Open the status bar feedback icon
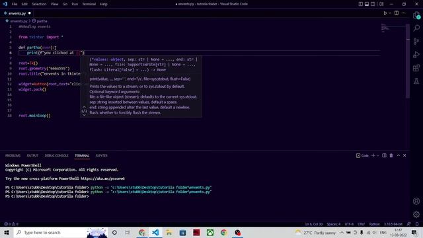The height and width of the screenshot is (238, 423). pos(409,224)
